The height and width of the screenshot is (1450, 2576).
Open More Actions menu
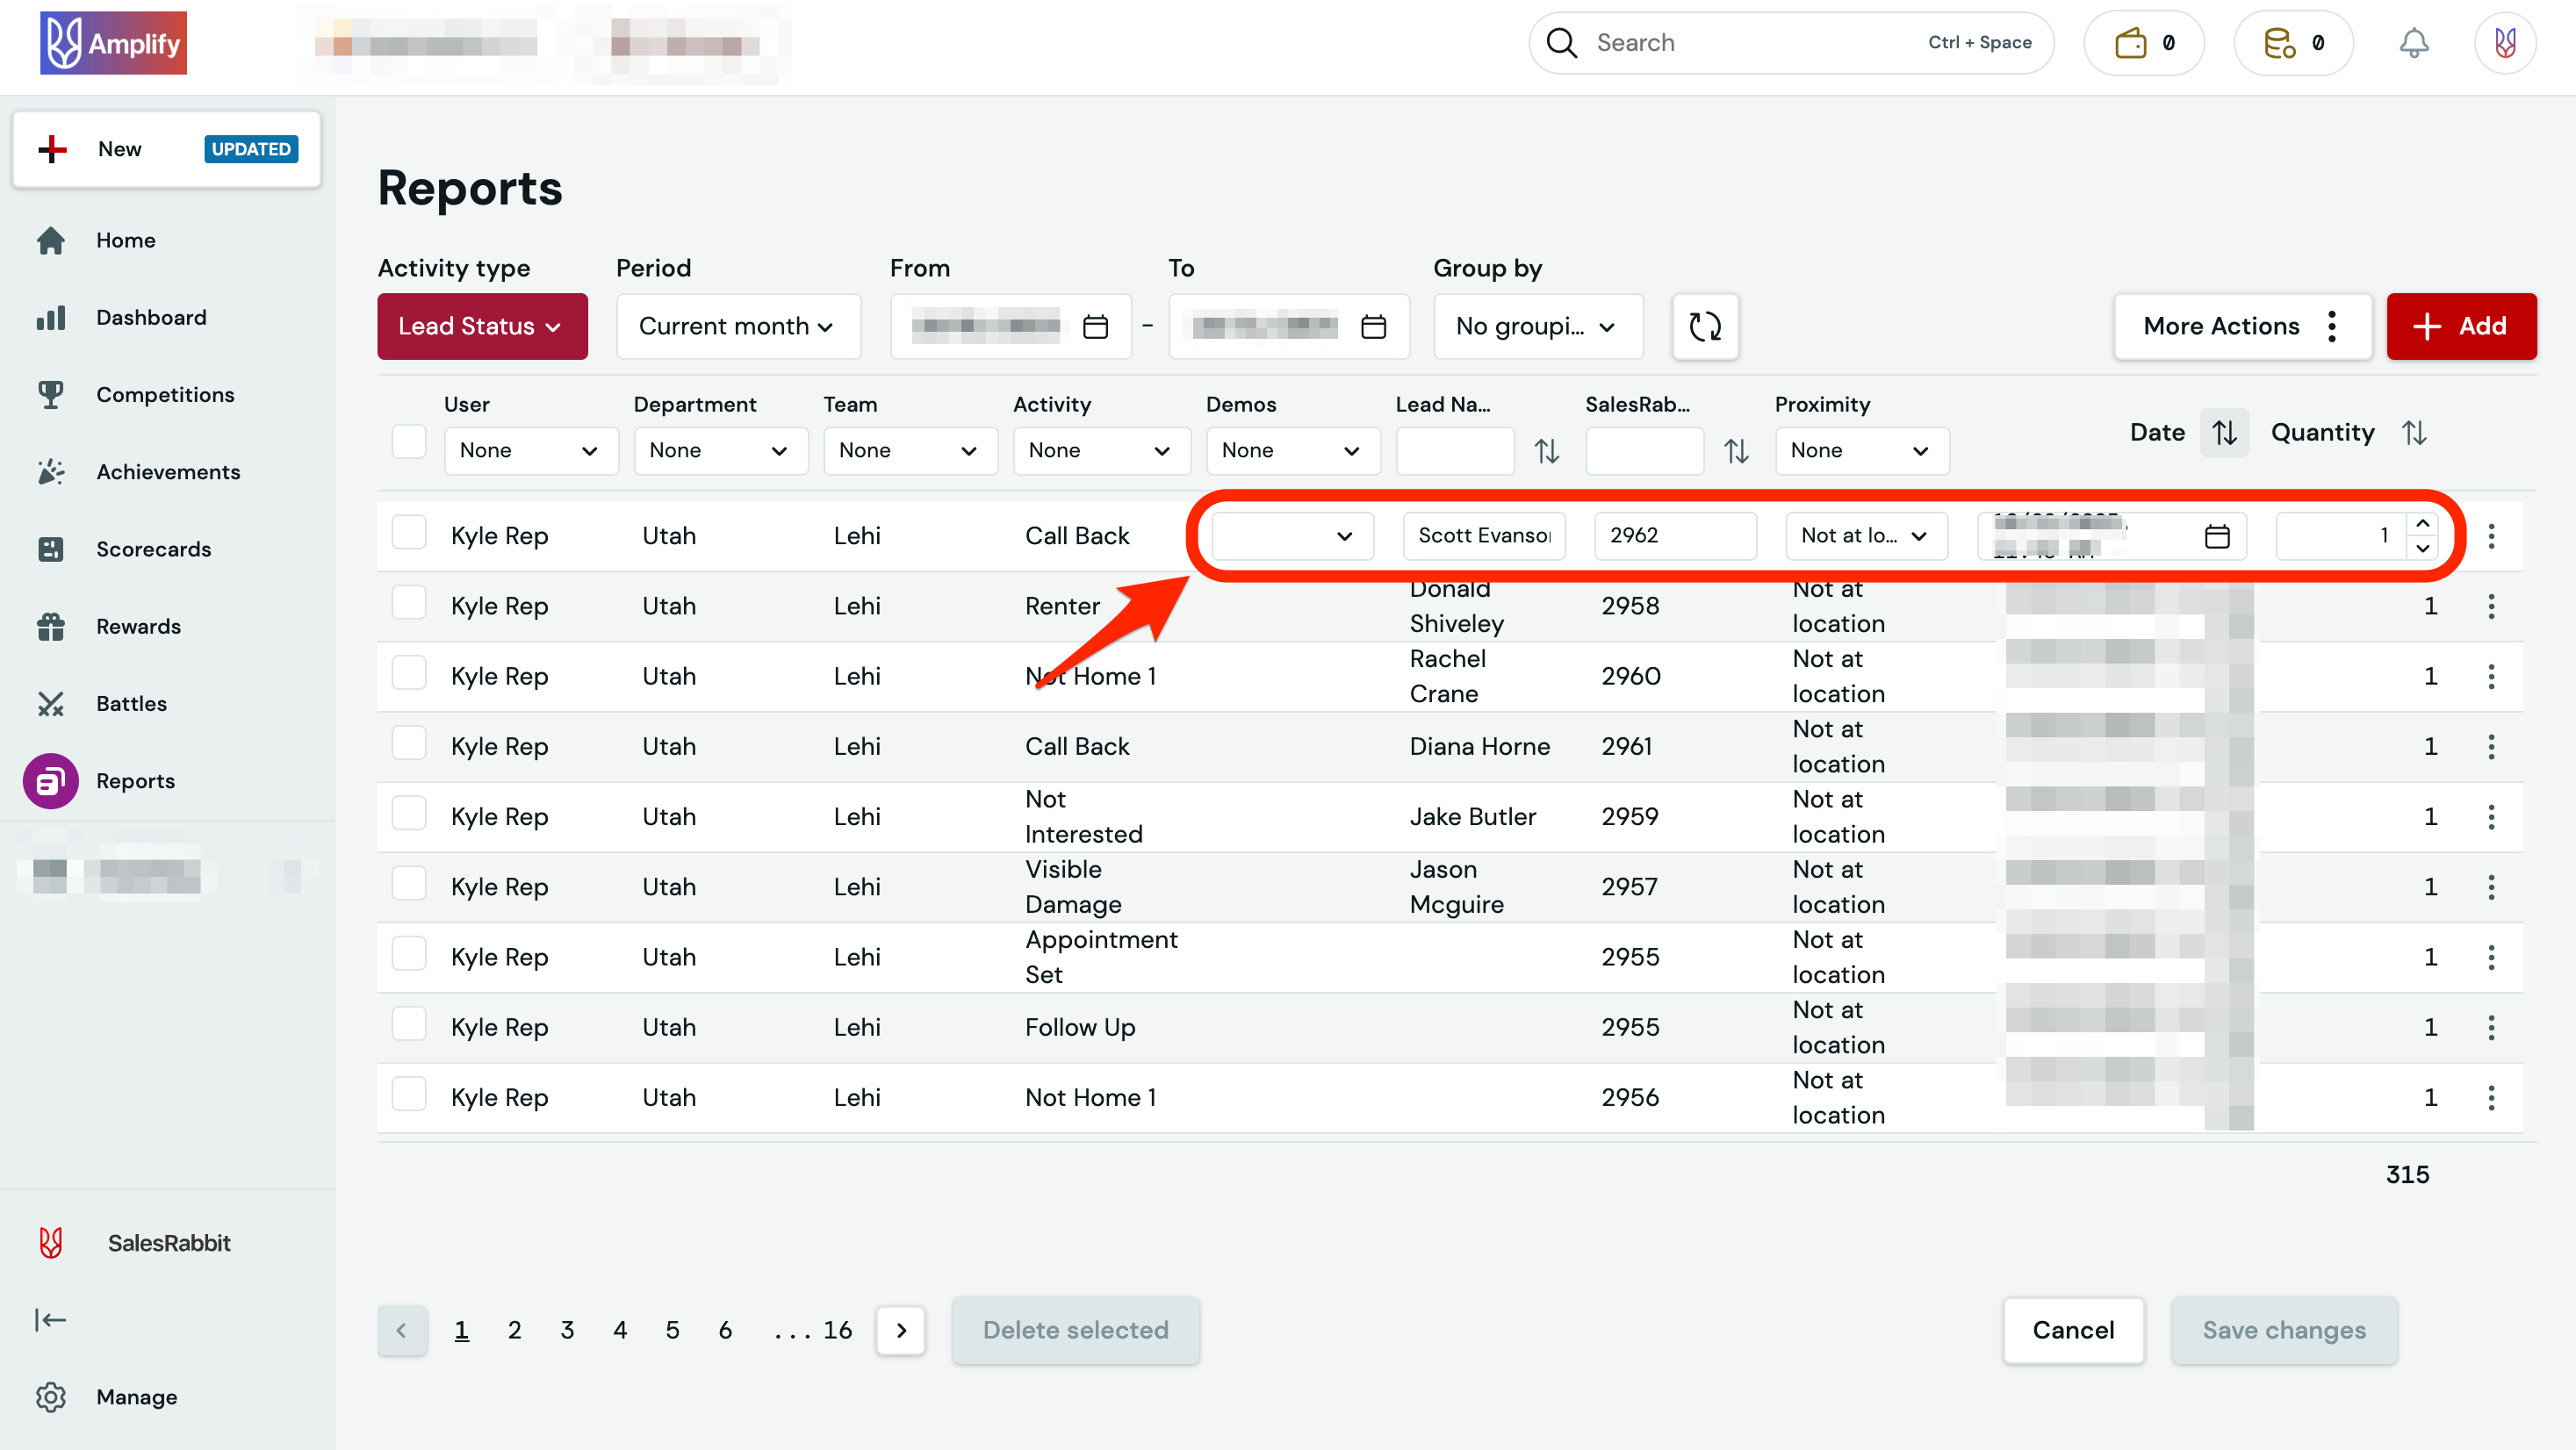tap(2242, 326)
